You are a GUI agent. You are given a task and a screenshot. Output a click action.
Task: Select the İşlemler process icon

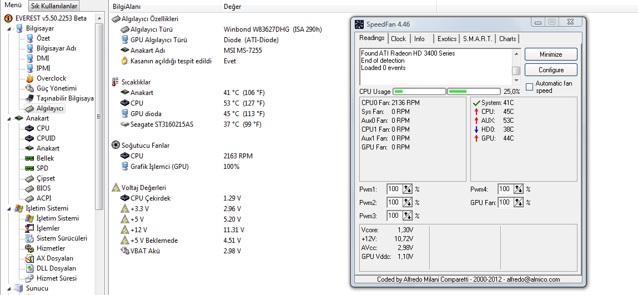pos(29,228)
